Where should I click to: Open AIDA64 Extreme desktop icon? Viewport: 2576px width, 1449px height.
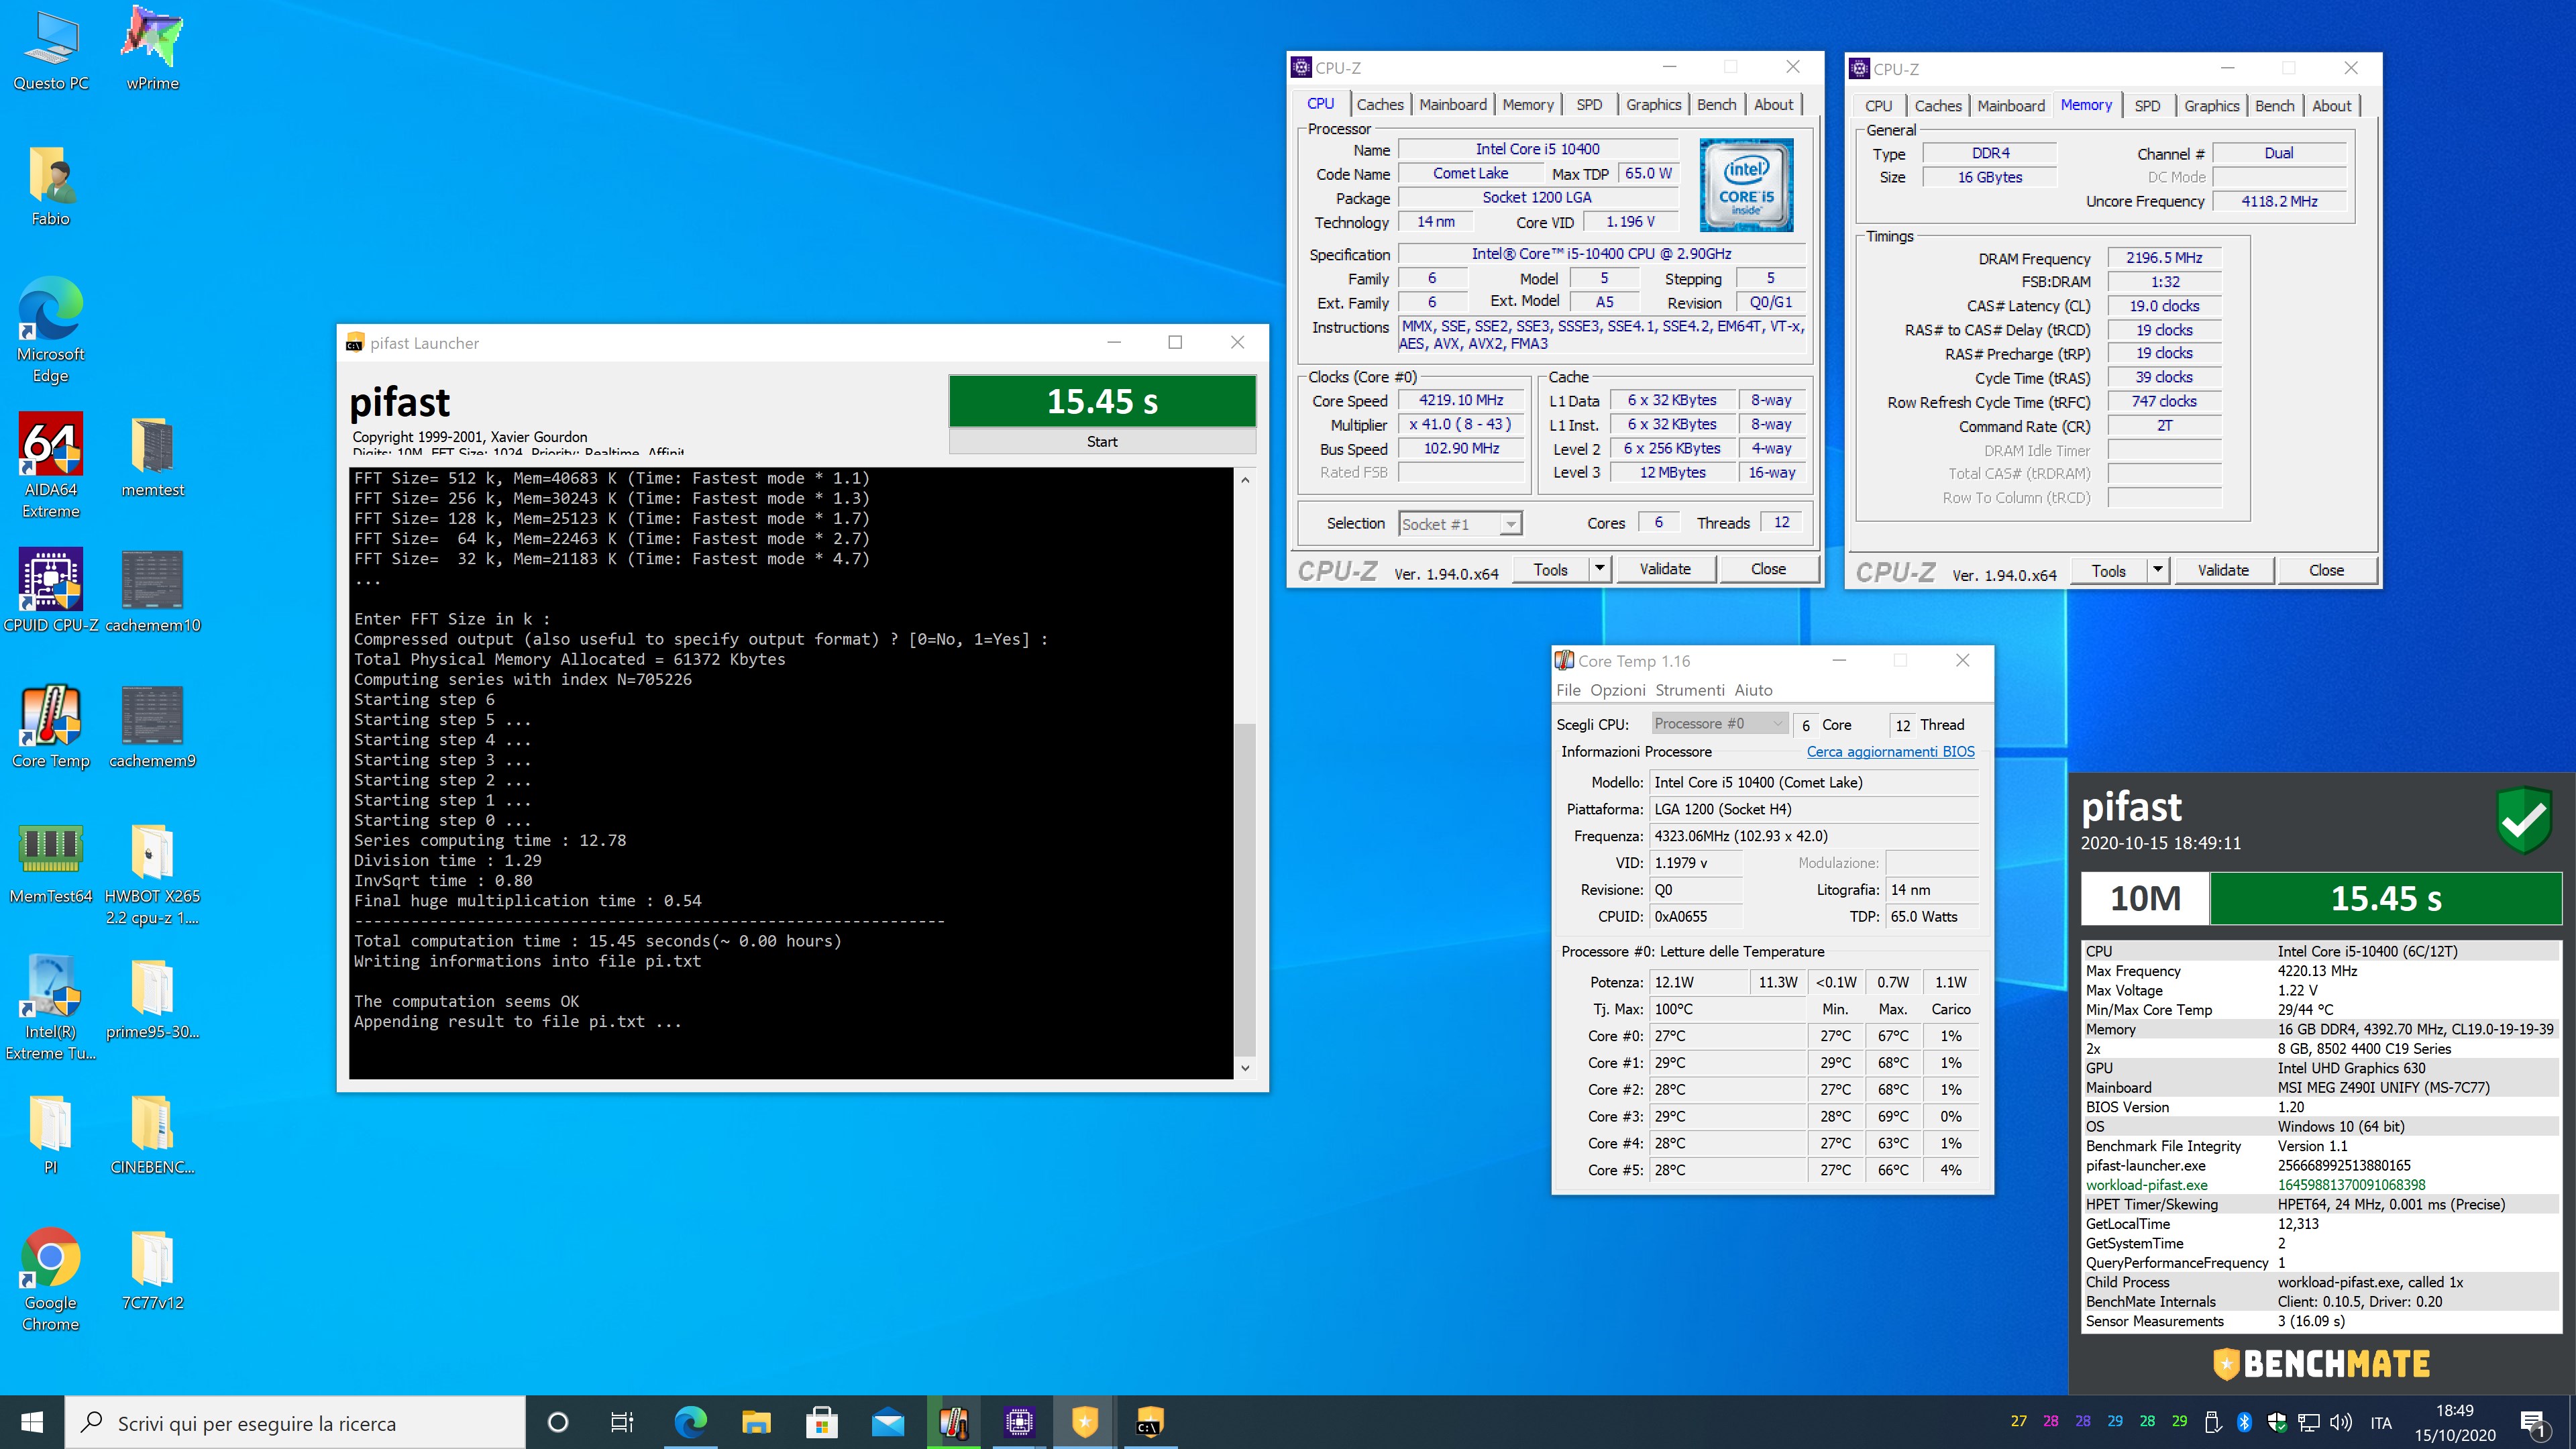coord(51,466)
